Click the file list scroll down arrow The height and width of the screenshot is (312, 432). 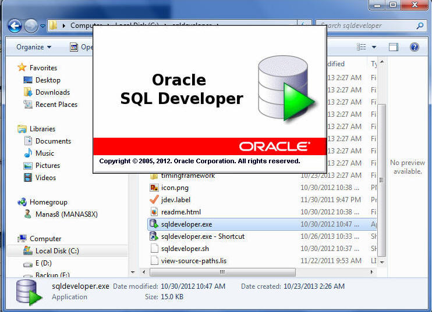click(382, 263)
